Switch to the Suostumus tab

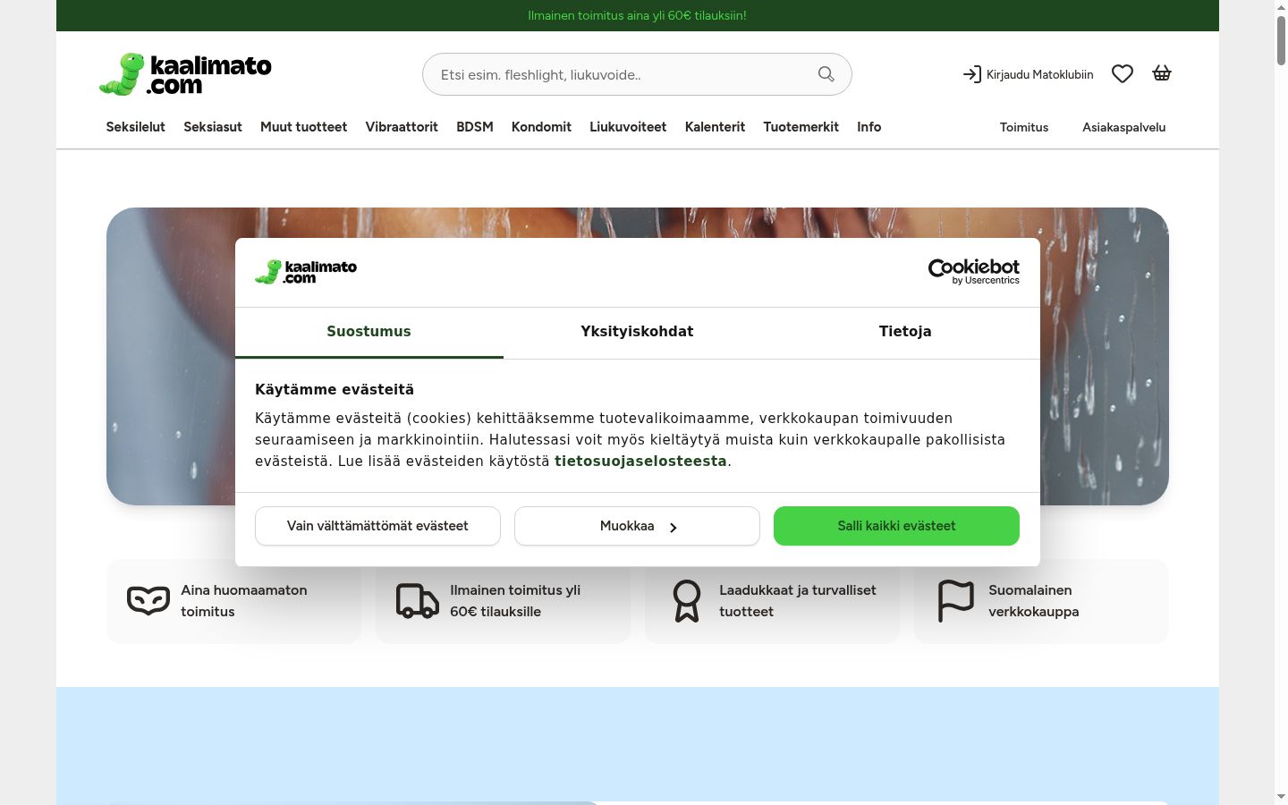click(x=369, y=332)
